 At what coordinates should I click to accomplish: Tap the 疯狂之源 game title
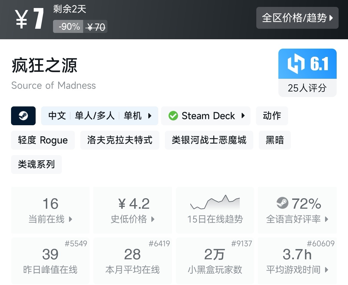pos(44,66)
